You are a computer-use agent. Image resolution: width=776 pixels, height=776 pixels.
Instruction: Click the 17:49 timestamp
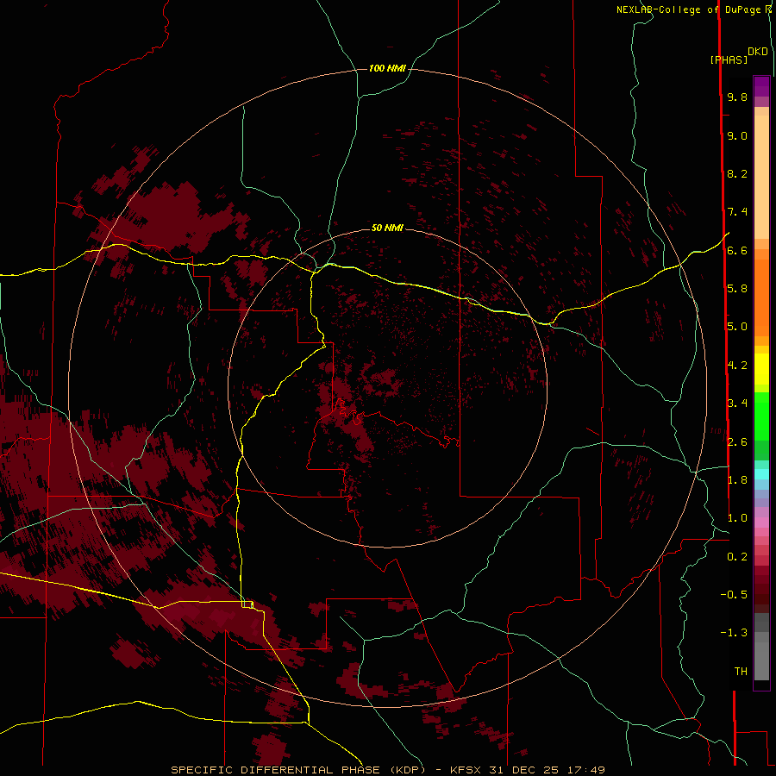coord(585,770)
